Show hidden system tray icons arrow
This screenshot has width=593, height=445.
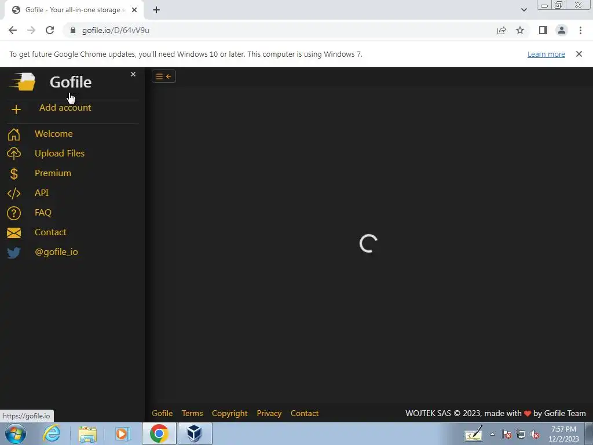[x=492, y=434]
